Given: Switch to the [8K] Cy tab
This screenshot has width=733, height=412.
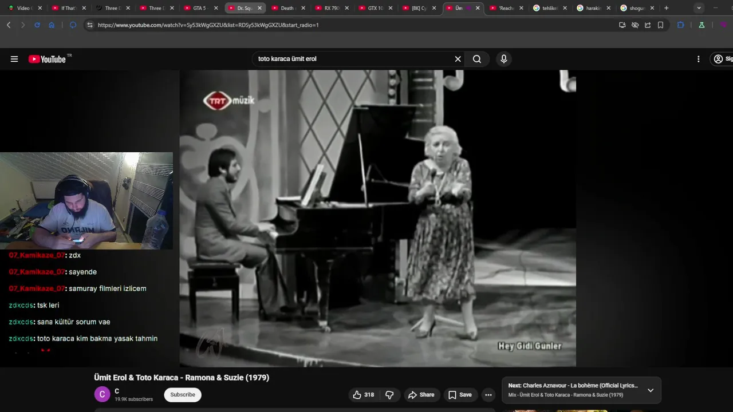Looking at the screenshot, I should [420, 8].
